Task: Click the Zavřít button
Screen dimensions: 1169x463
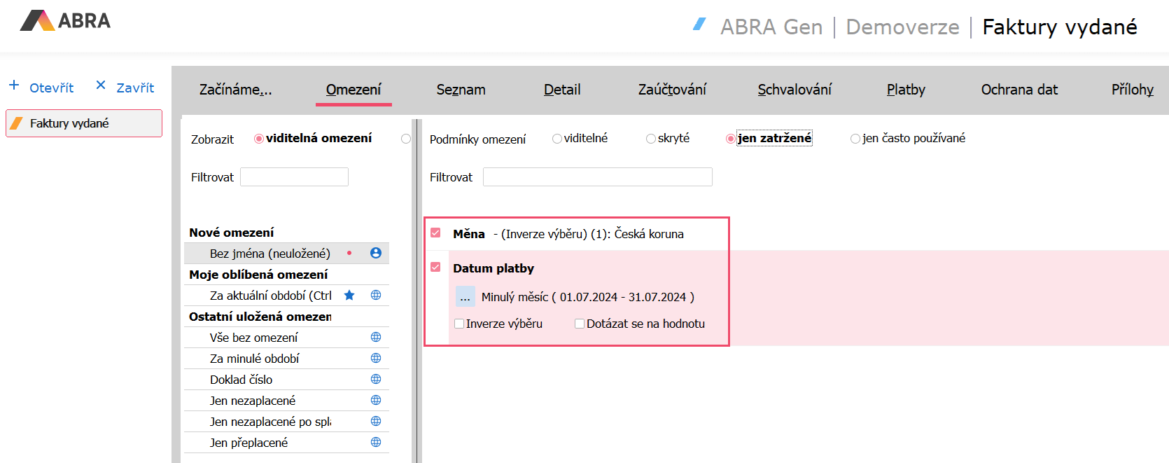Action: tap(125, 88)
